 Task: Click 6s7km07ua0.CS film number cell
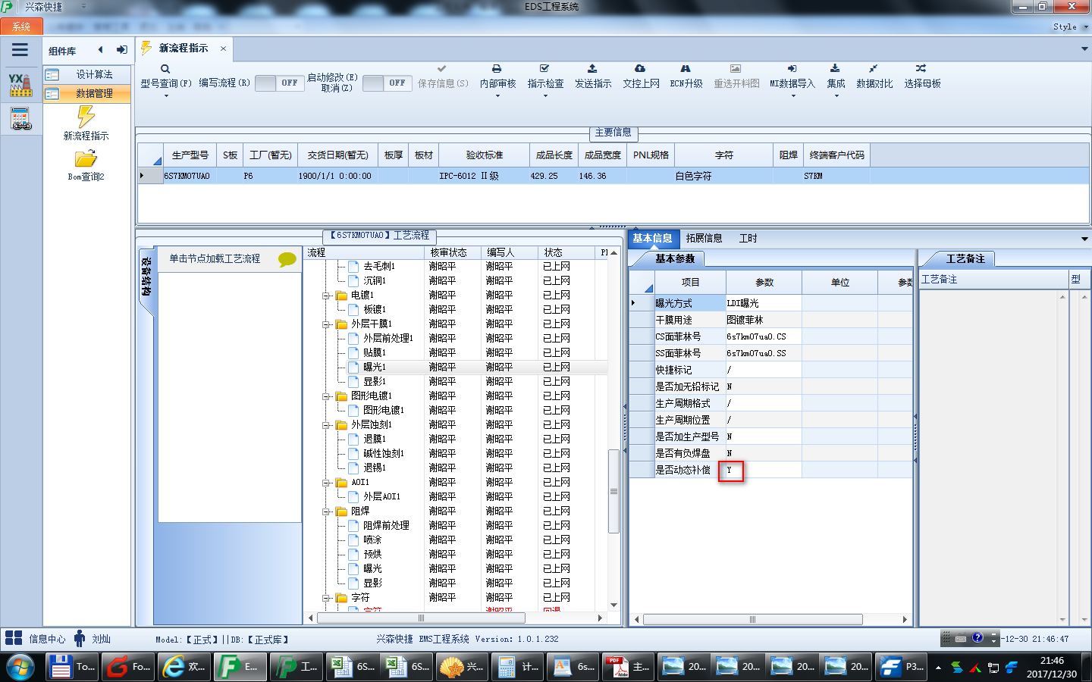click(x=764, y=336)
